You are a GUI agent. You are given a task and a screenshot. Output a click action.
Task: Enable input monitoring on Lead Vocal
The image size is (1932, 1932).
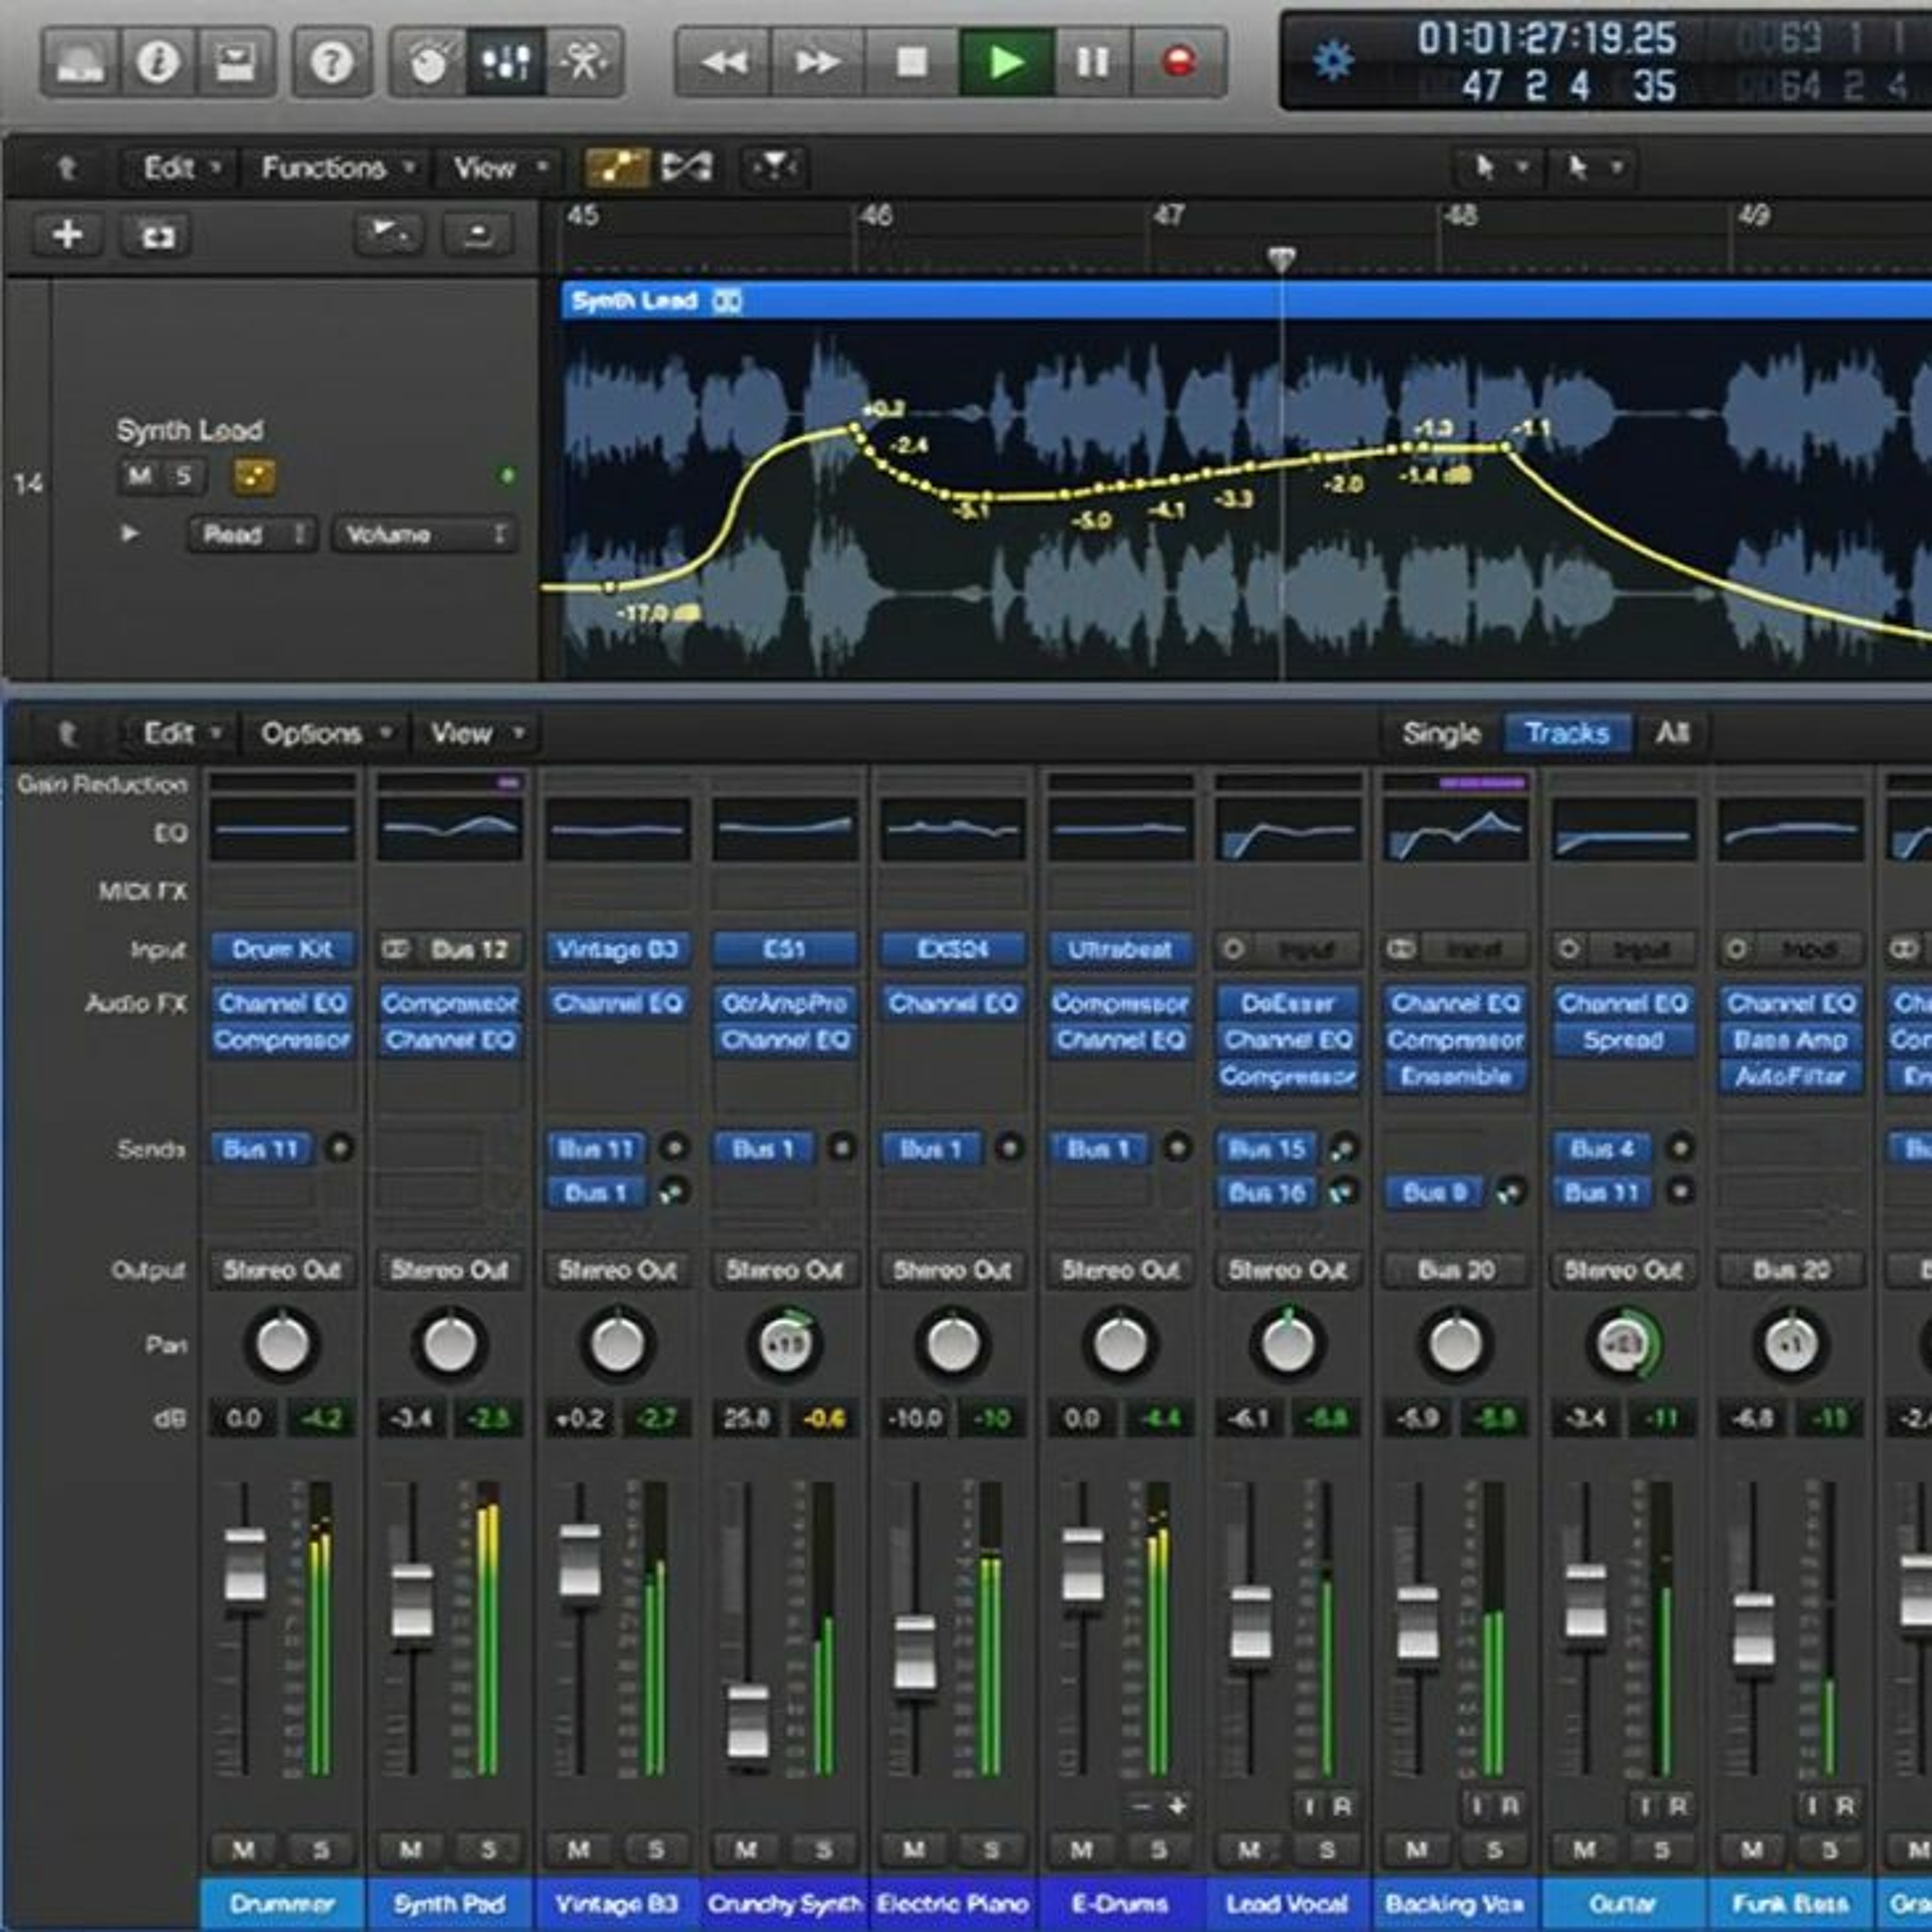(x=1309, y=1806)
